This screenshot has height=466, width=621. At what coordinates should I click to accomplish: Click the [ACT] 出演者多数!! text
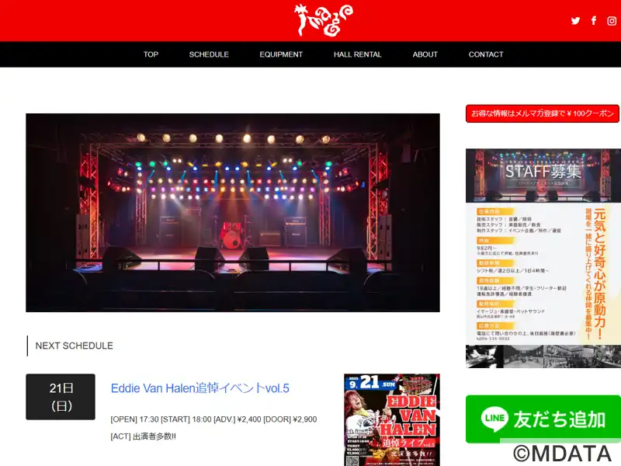pos(144,436)
